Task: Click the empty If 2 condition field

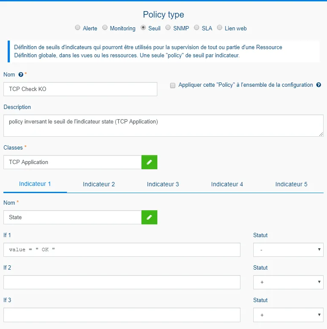Action: 122,282
